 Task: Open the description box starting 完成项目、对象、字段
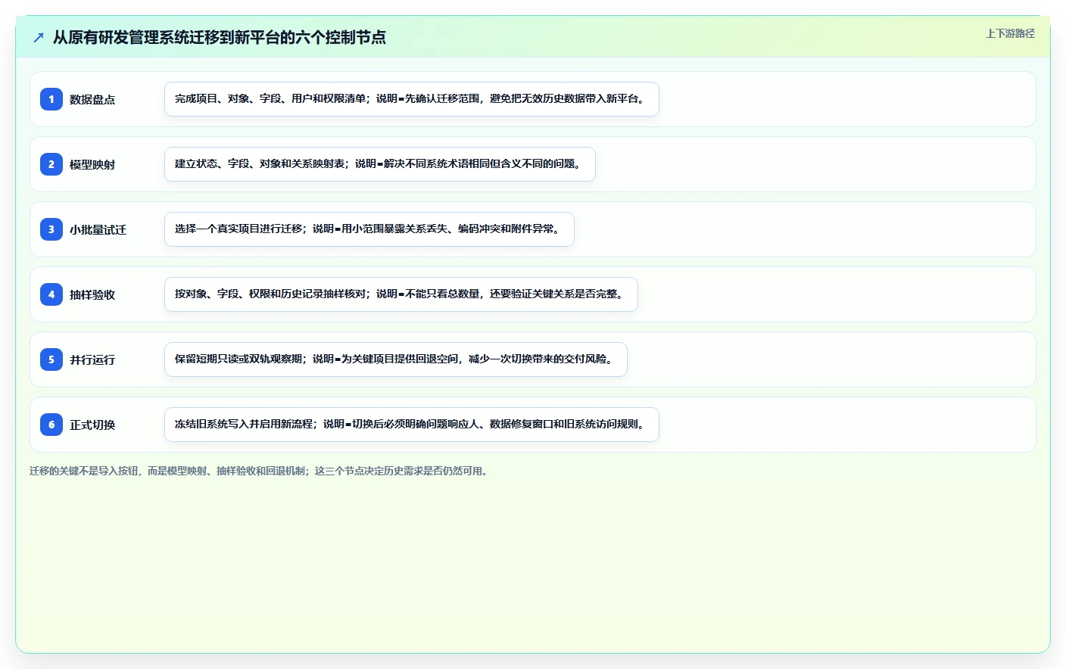click(412, 99)
